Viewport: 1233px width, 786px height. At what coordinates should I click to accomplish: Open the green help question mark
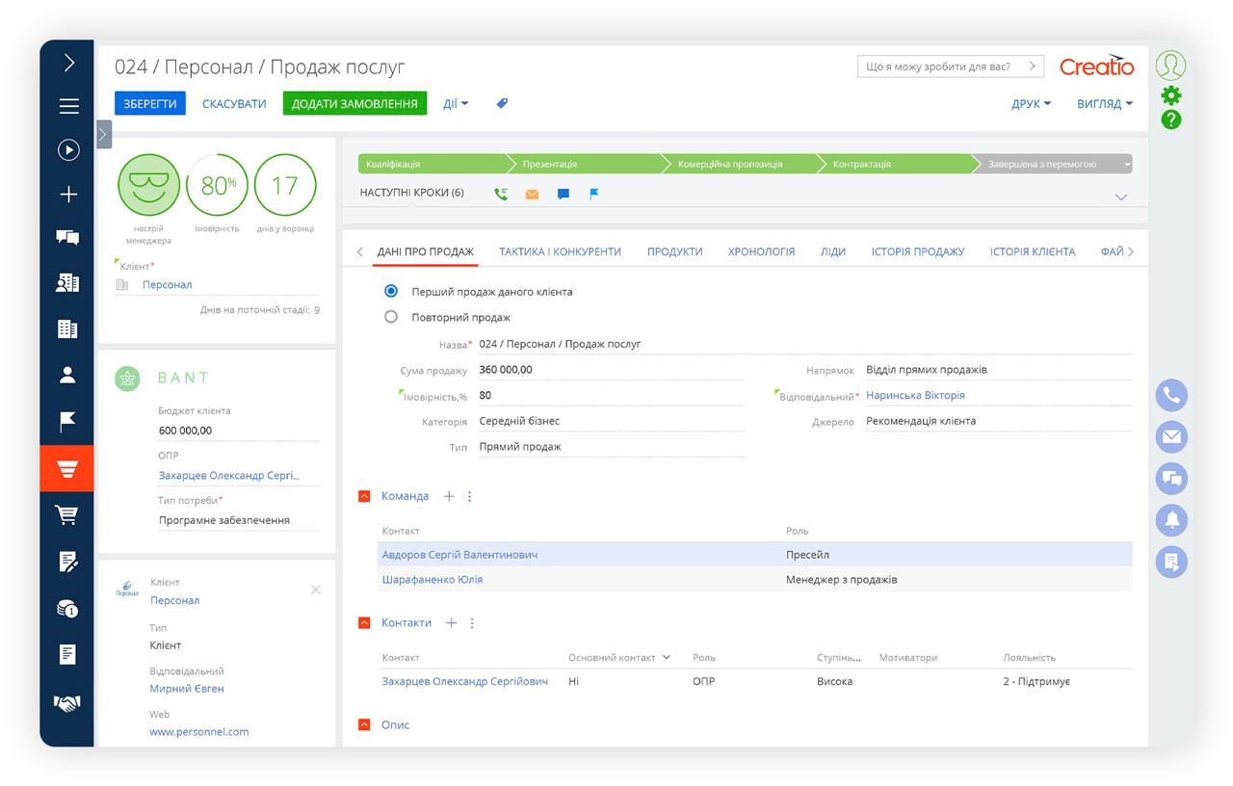tap(1171, 119)
